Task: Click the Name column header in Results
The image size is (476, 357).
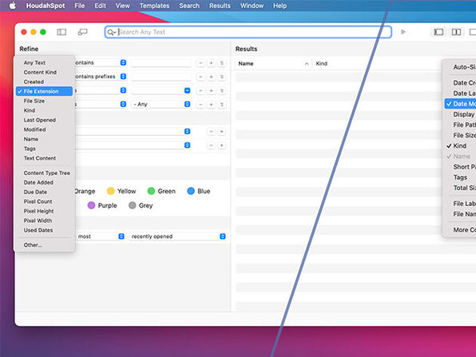Action: click(246, 63)
